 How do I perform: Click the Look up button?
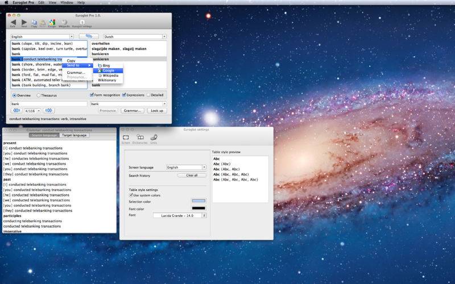tap(157, 110)
